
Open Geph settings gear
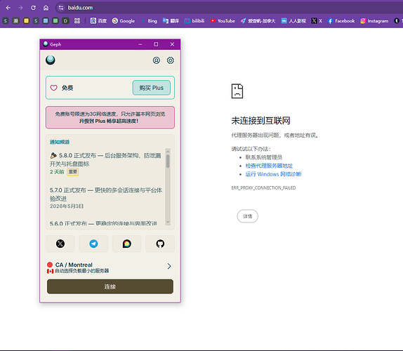[171, 60]
